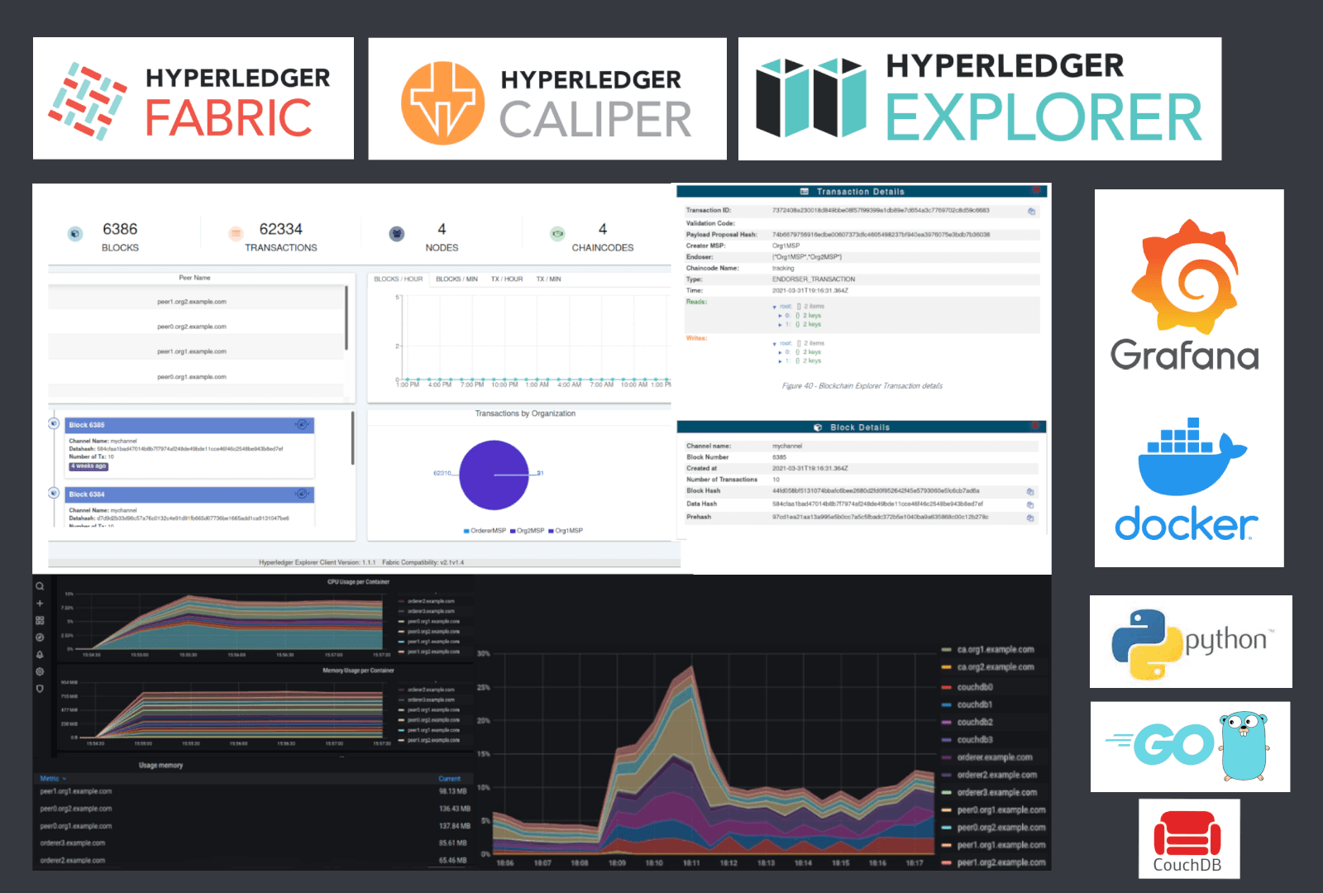Open the Grafana server admin shield icon
This screenshot has width=1323, height=893.
[x=40, y=688]
